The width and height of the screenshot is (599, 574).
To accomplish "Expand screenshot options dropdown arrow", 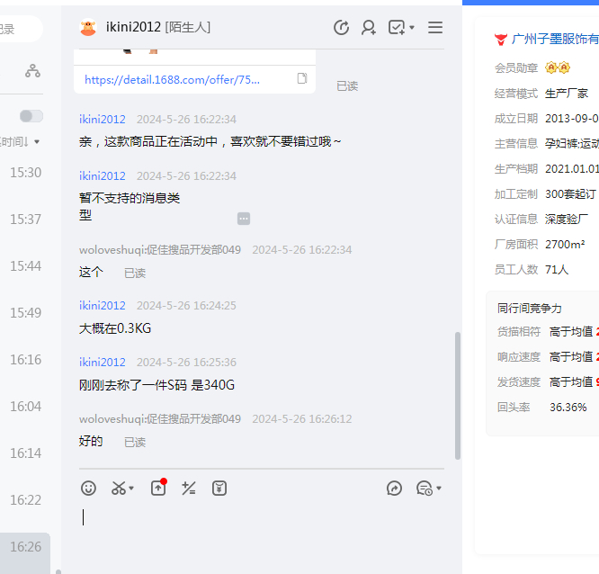I will click(131, 488).
